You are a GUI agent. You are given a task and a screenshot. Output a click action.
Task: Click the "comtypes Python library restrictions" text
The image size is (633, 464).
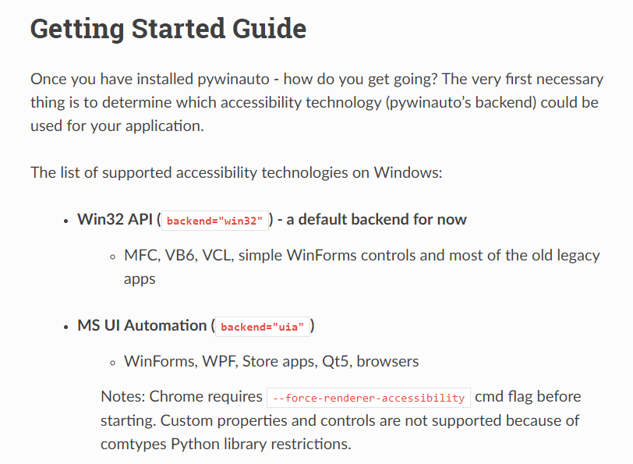(x=226, y=445)
